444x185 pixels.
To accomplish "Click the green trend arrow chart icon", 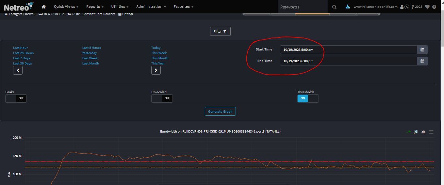I will (408, 132).
